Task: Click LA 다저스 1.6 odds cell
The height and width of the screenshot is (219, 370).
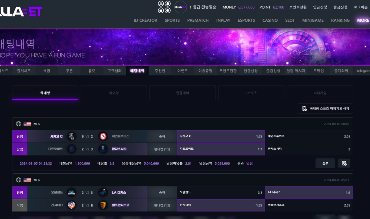Action: click(x=309, y=192)
